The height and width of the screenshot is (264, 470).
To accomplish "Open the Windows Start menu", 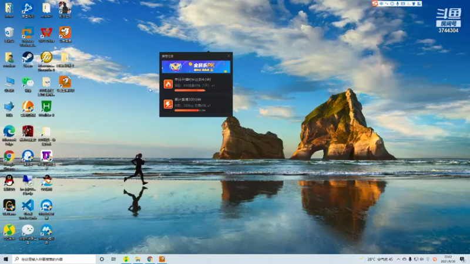I will point(6,259).
